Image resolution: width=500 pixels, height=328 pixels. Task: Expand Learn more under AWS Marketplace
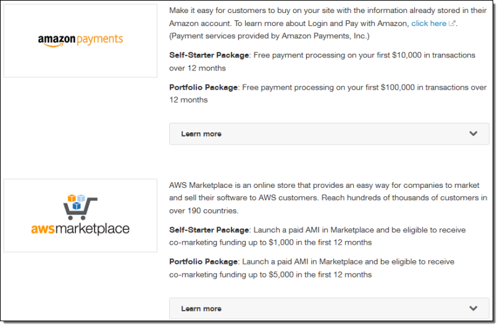tap(201, 309)
